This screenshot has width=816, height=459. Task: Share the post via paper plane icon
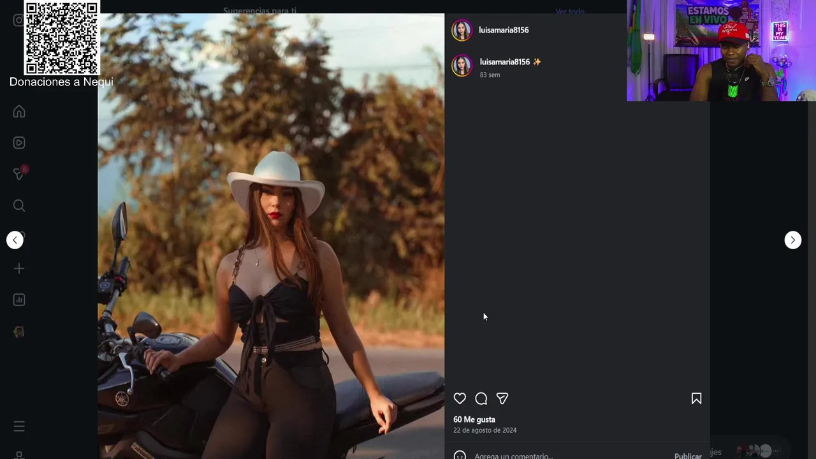[x=502, y=398]
